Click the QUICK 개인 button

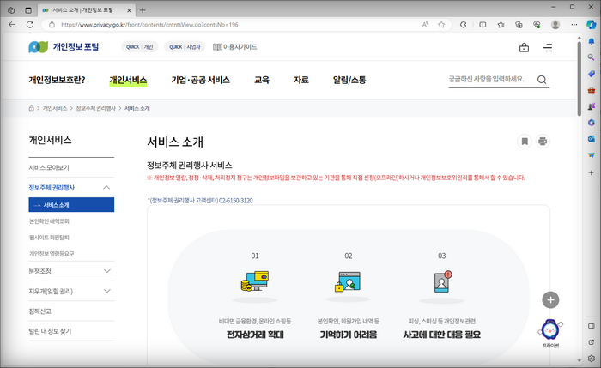139,46
